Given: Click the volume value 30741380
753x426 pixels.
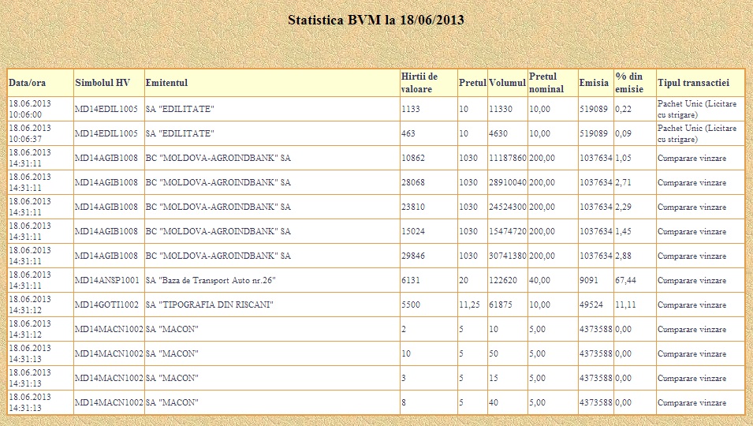Looking at the screenshot, I should 508,256.
